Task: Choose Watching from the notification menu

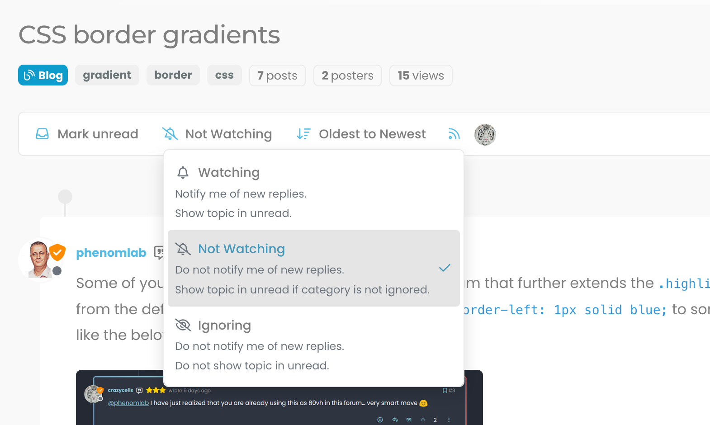Action: tap(229, 172)
